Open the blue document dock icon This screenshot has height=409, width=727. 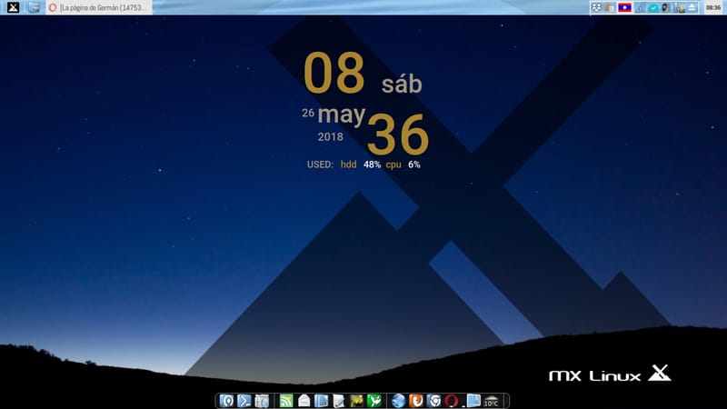[322, 401]
